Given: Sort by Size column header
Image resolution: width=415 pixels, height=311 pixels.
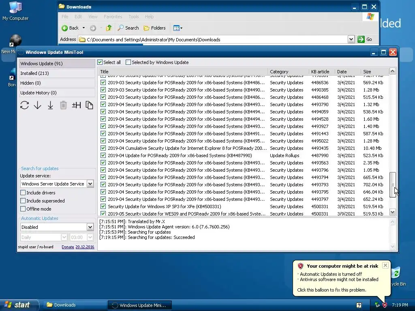Looking at the screenshot, I should point(375,72).
